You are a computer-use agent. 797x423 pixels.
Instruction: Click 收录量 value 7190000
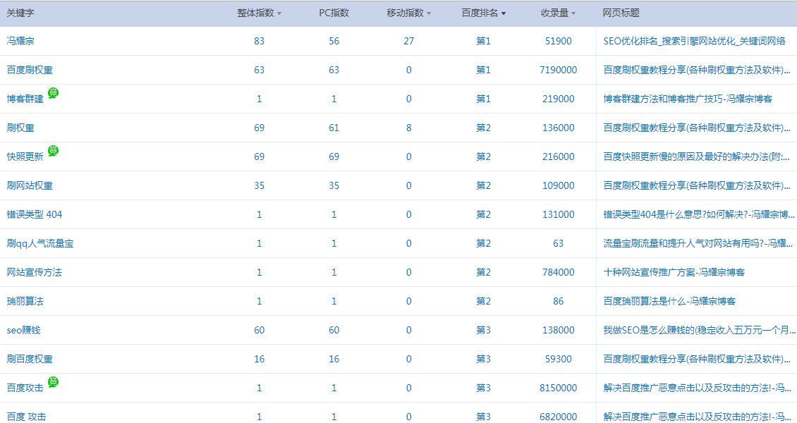[558, 70]
